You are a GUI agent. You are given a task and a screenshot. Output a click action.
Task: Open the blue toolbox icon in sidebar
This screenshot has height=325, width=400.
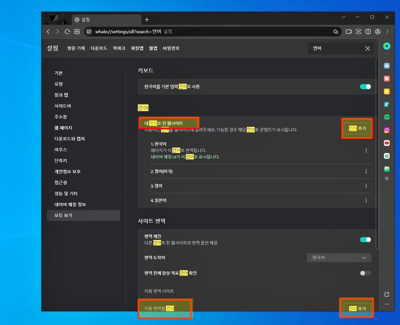387,66
